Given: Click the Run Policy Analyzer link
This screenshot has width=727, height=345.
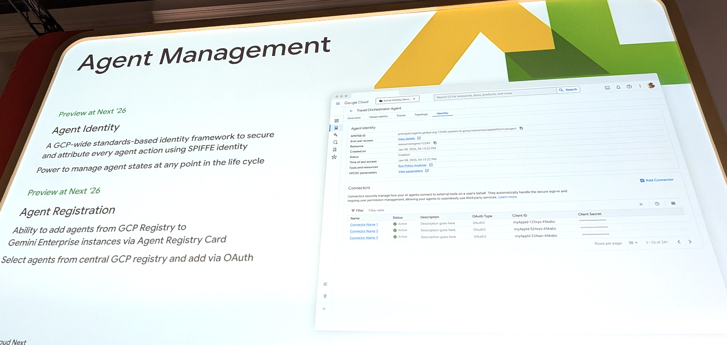Looking at the screenshot, I should coord(412,166).
